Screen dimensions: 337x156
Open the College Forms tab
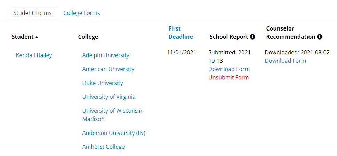81,13
